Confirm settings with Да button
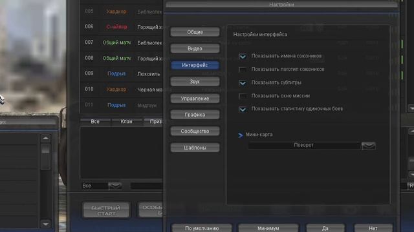 point(325,228)
